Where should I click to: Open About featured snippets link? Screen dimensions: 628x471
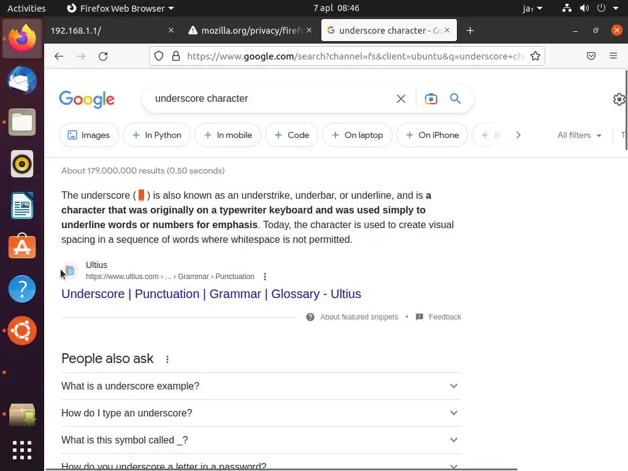point(359,317)
